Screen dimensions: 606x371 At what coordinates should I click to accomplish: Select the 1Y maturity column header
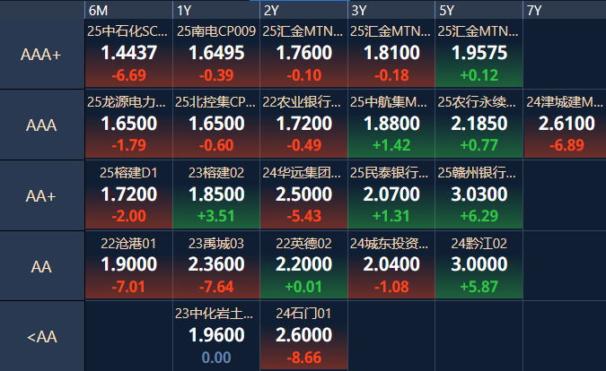(215, 10)
